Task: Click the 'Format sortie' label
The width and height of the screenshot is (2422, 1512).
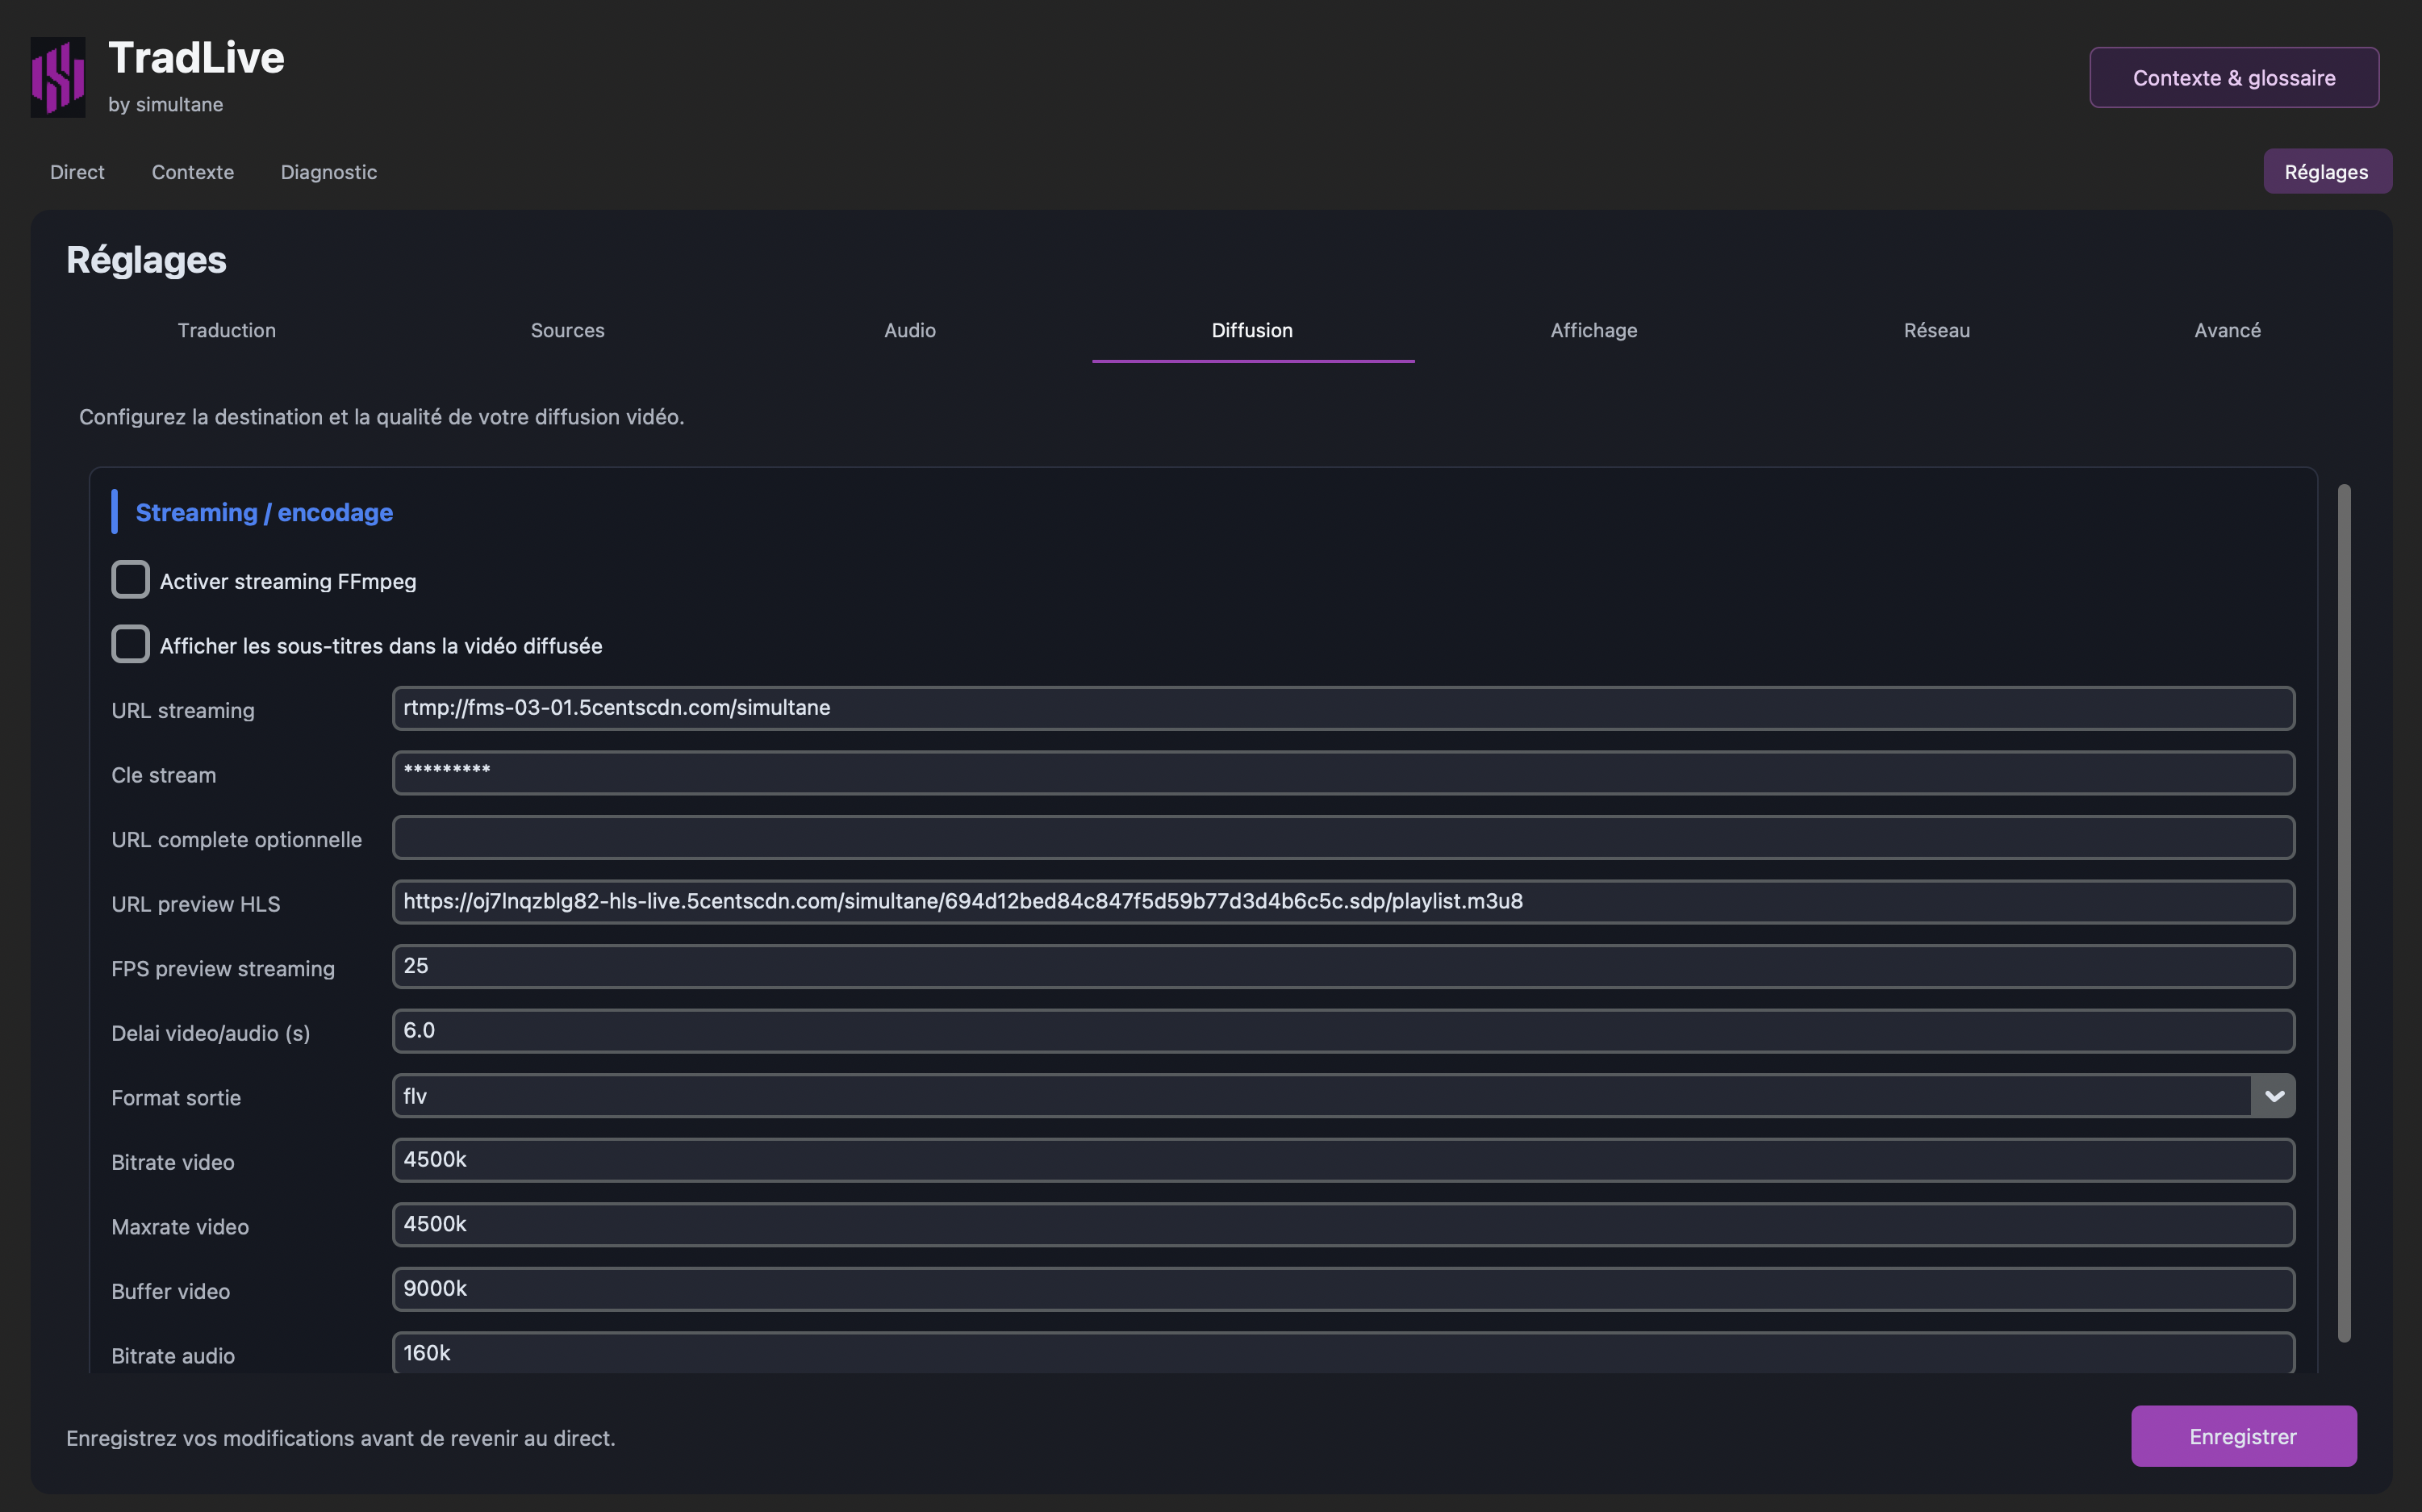Action: point(176,1097)
